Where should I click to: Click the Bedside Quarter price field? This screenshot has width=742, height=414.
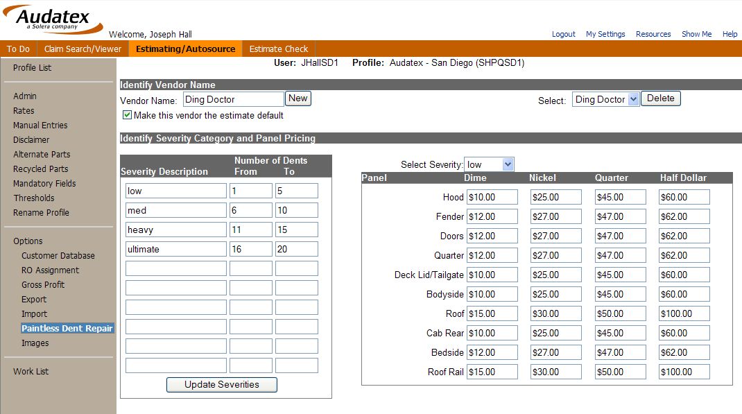pos(621,352)
